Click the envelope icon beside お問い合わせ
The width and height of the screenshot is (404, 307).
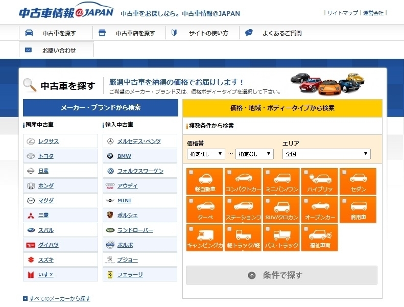coord(28,50)
